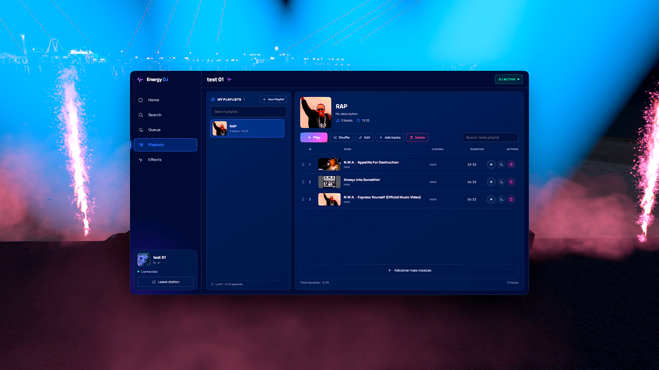Select the Playlists sidebar item

coord(165,145)
